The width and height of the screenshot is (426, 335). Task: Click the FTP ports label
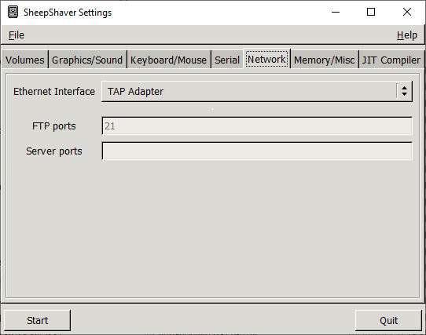(54, 126)
